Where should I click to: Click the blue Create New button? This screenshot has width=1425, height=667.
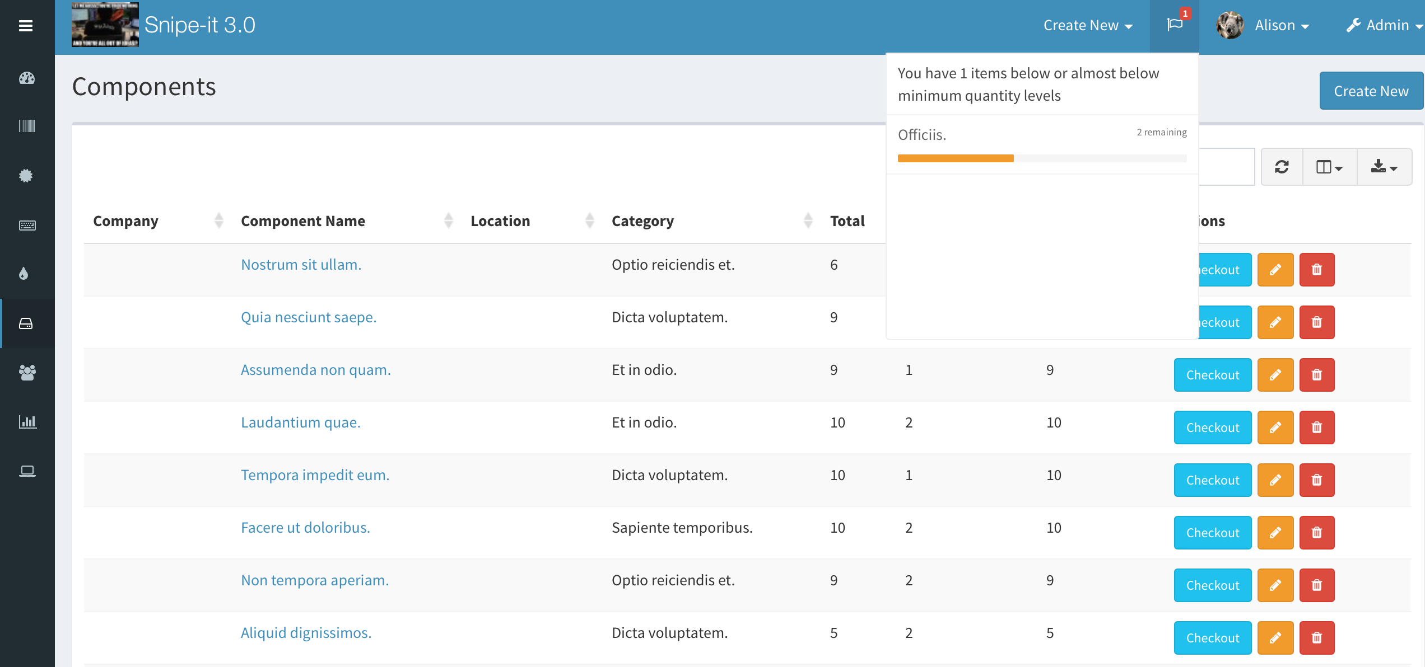click(1371, 91)
